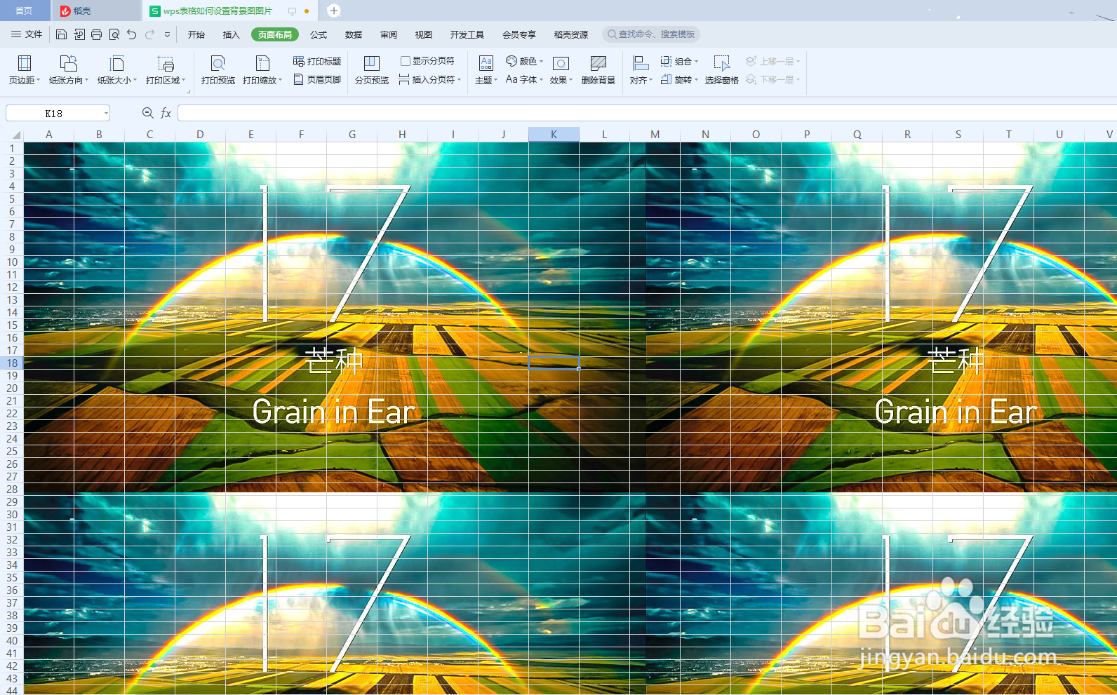Click the 打印缩放 (print scaling) tool

tap(262, 70)
